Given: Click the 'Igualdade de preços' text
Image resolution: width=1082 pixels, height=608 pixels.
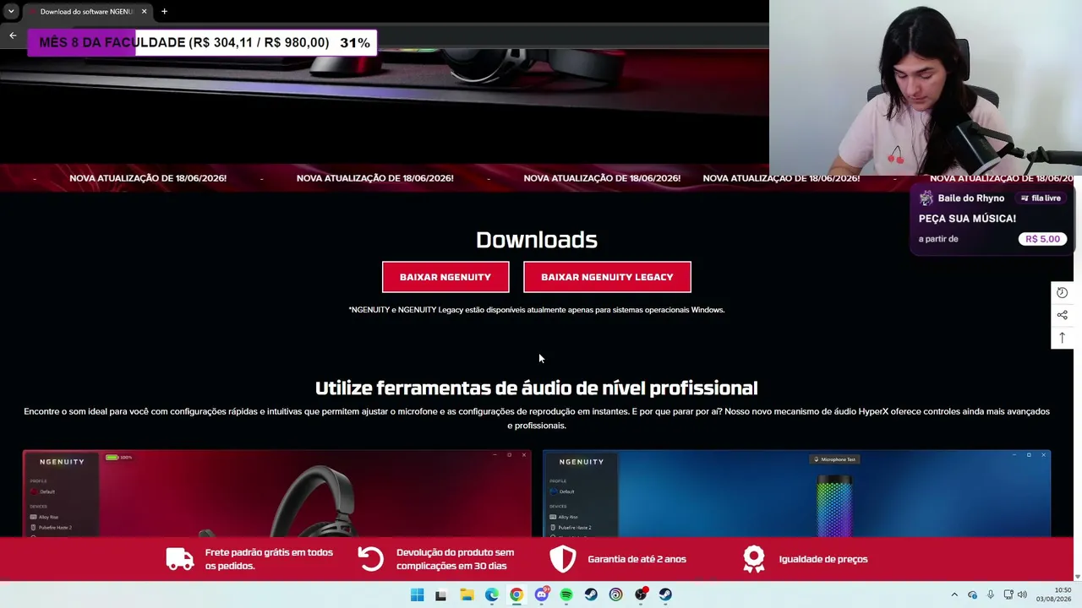Looking at the screenshot, I should [823, 559].
